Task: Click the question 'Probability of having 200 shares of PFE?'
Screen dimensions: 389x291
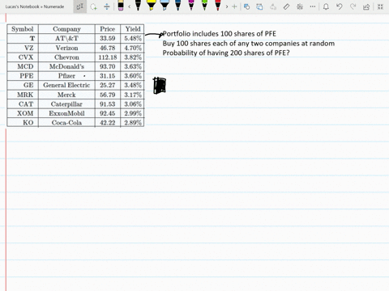Action: 226,53
